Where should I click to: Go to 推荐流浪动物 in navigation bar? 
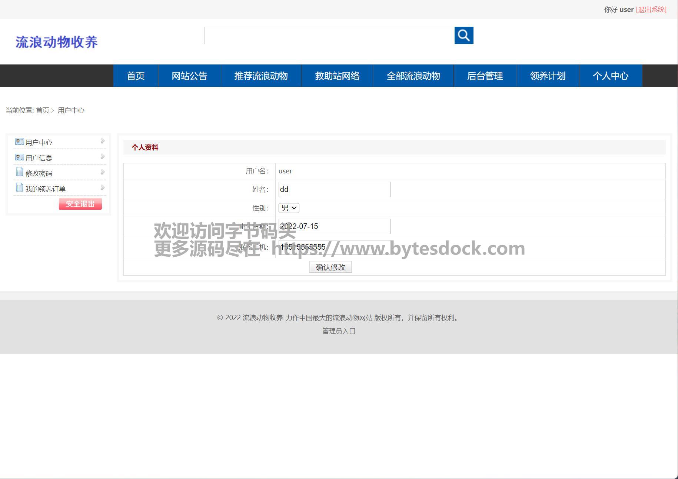(x=261, y=76)
